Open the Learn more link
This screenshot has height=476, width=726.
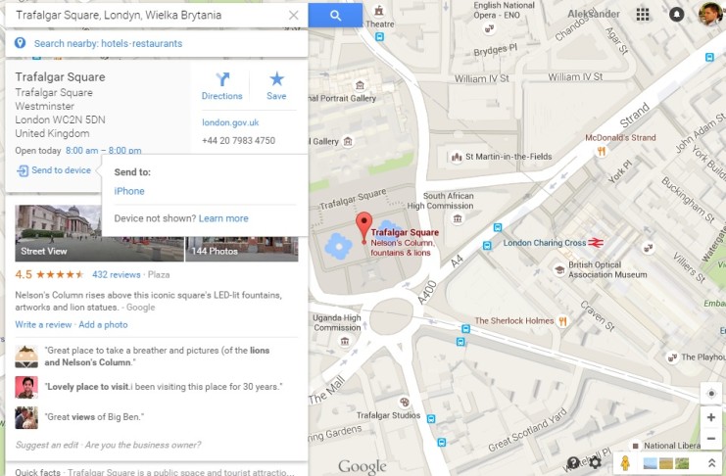(x=223, y=218)
